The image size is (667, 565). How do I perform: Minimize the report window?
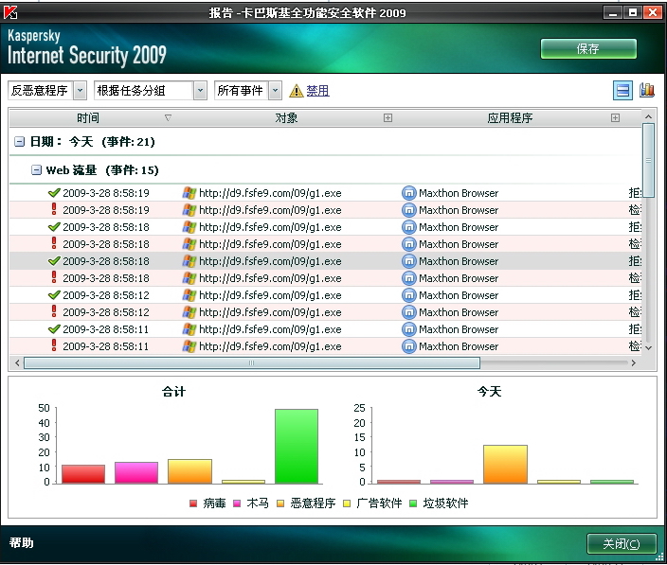coord(613,12)
